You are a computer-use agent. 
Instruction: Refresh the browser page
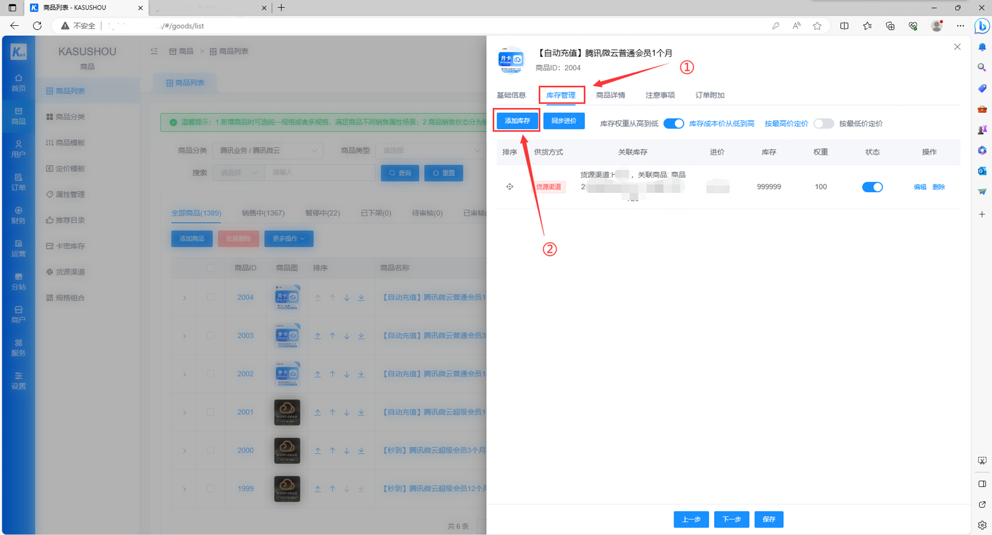(x=38, y=26)
